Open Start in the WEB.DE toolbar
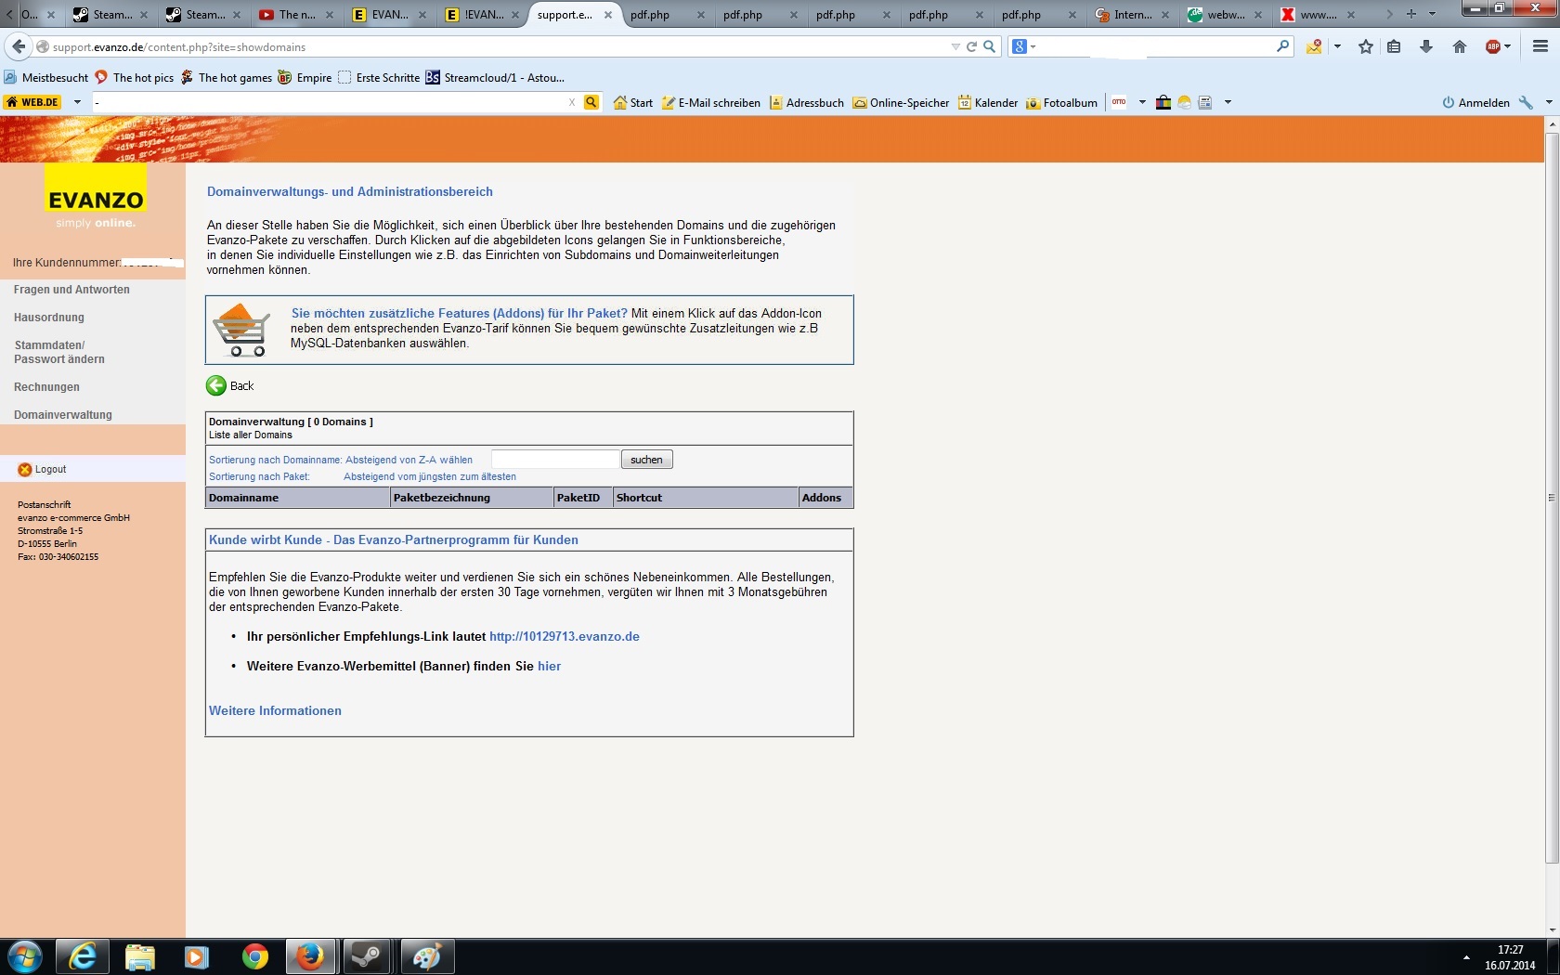The image size is (1560, 975). tap(633, 102)
